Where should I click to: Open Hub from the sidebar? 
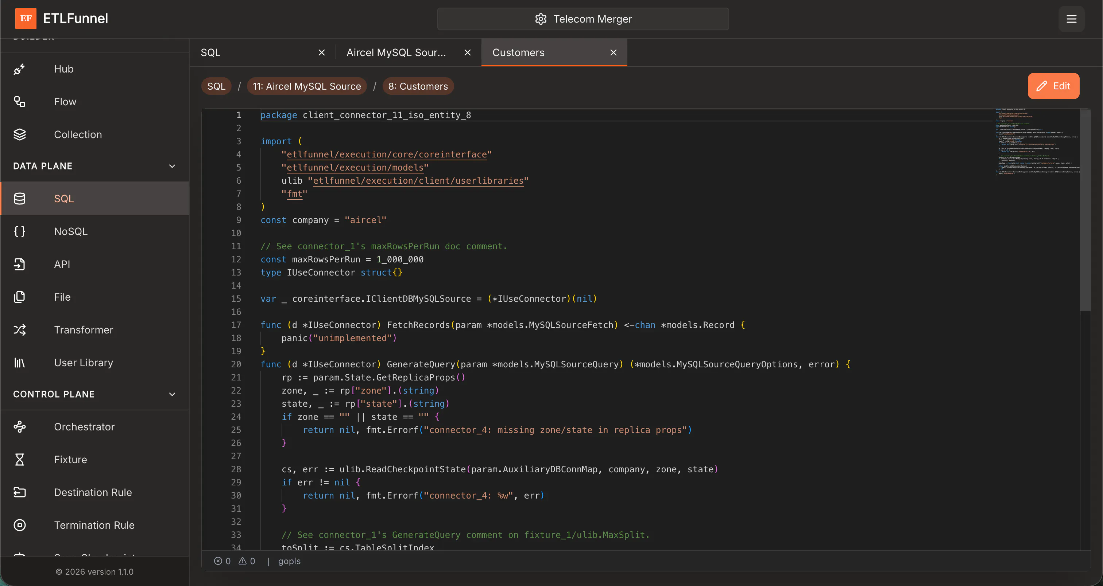95,69
